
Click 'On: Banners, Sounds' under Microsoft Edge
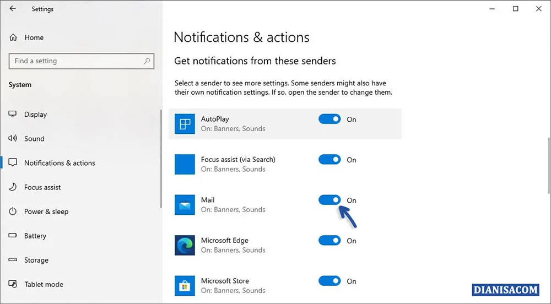233,250
